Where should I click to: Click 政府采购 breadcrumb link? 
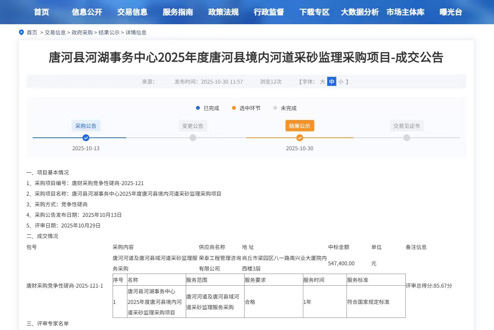point(82,33)
